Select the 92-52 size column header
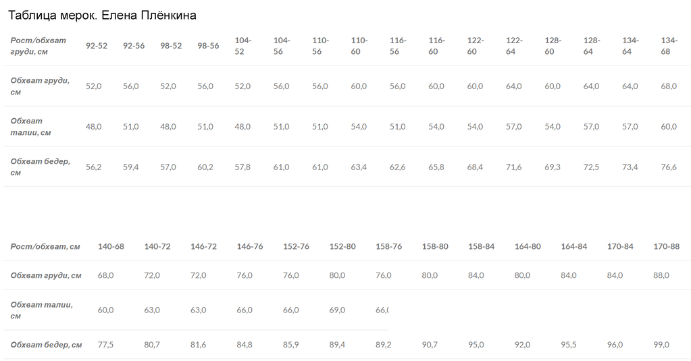This screenshot has height=361, width=691. [97, 46]
